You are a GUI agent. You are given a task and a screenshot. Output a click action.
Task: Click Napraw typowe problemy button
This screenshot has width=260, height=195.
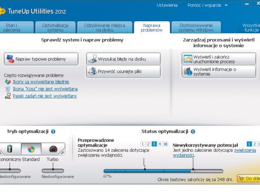(41, 58)
